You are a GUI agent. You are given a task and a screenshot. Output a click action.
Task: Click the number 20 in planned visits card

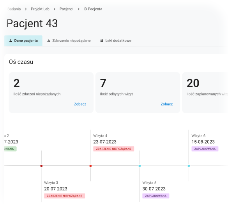click(x=193, y=83)
